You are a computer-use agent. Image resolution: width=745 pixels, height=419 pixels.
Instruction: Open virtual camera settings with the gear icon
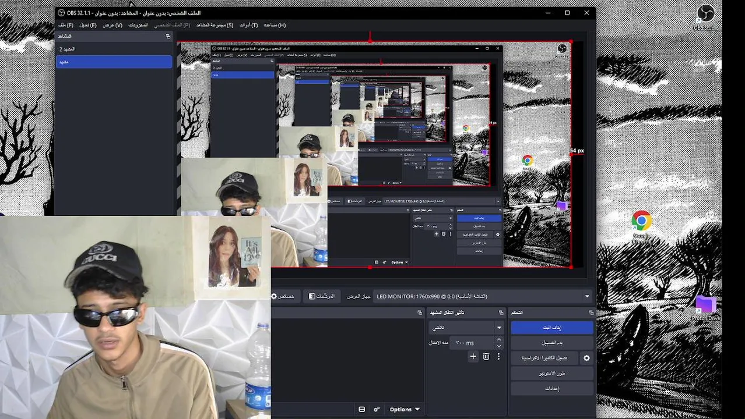(x=586, y=358)
